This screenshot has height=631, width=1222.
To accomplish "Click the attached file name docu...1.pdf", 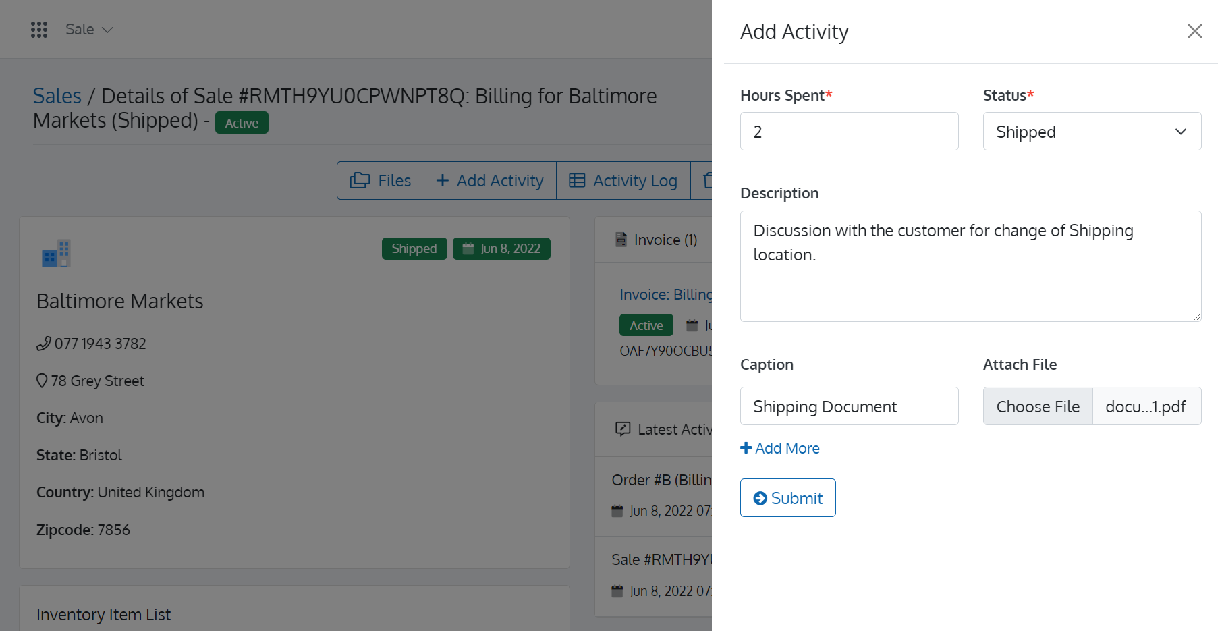I will [1146, 406].
